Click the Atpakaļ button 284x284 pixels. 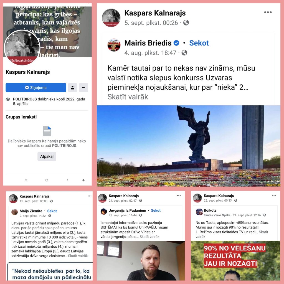click(x=47, y=156)
